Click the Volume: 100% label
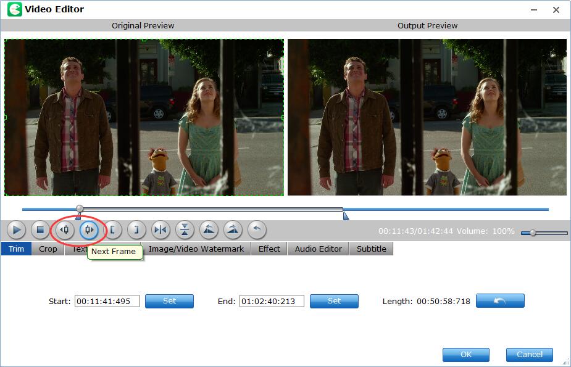The image size is (571, 367). point(485,231)
